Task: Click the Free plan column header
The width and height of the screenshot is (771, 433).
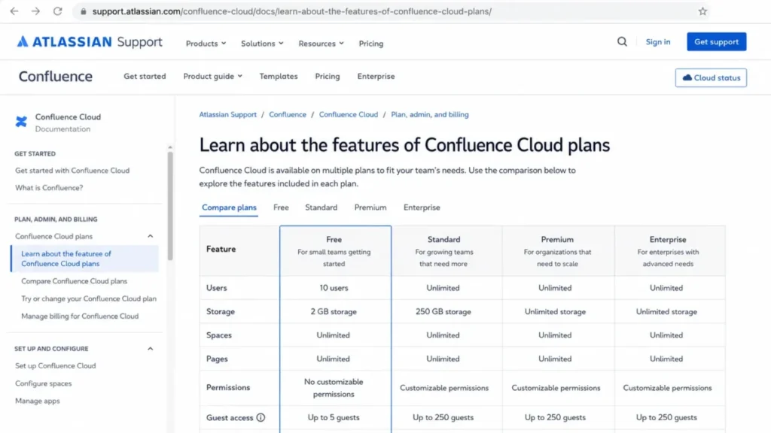Action: coord(335,251)
